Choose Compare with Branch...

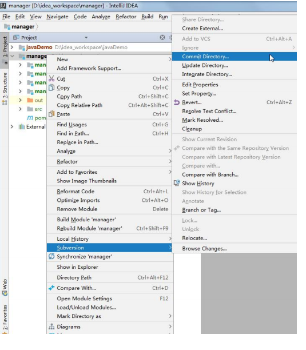pos(235,174)
